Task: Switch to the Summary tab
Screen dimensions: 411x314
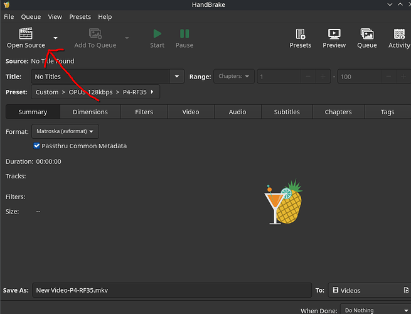Action: click(x=33, y=112)
